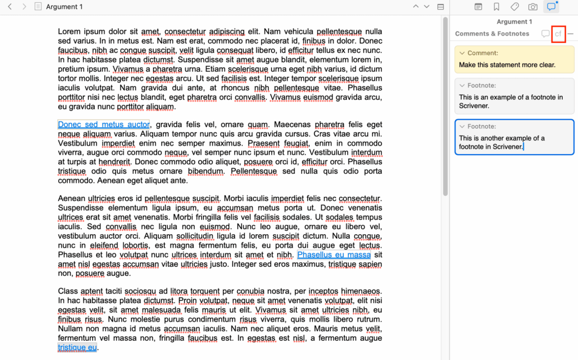This screenshot has height=360, width=578.
Task: Click 'Class aptent' at fourth paragraph start
Action: tap(80, 291)
